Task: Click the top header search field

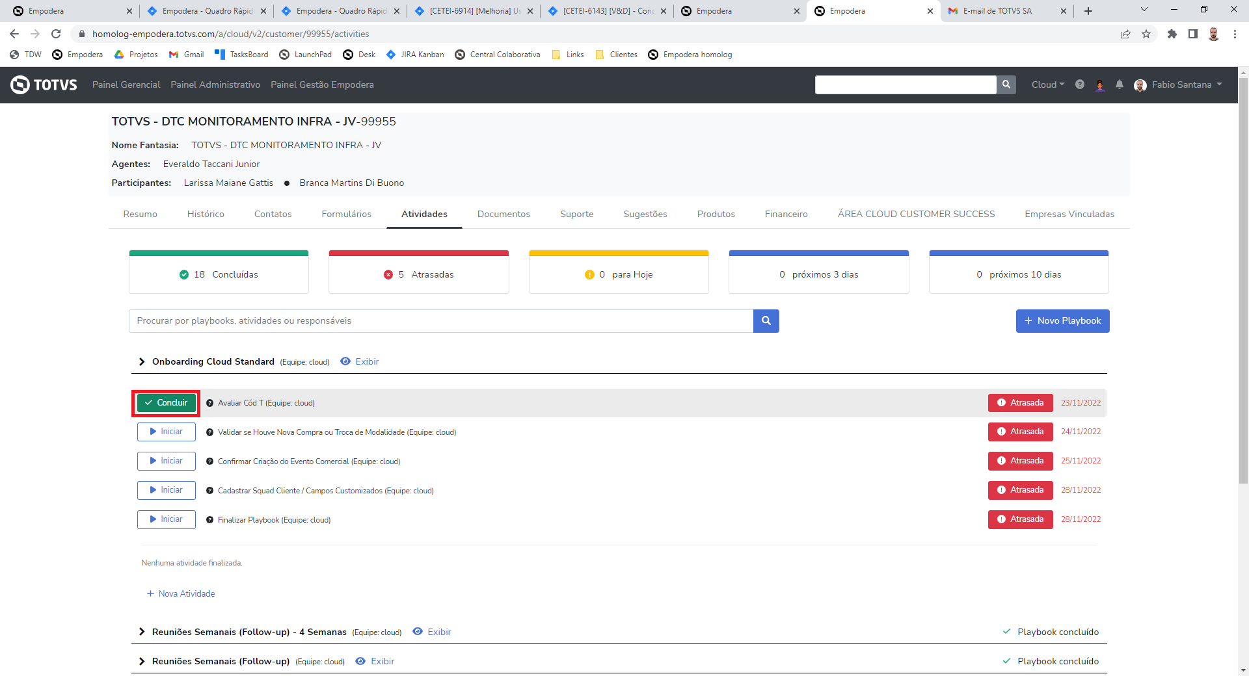Action: pyautogui.click(x=906, y=84)
